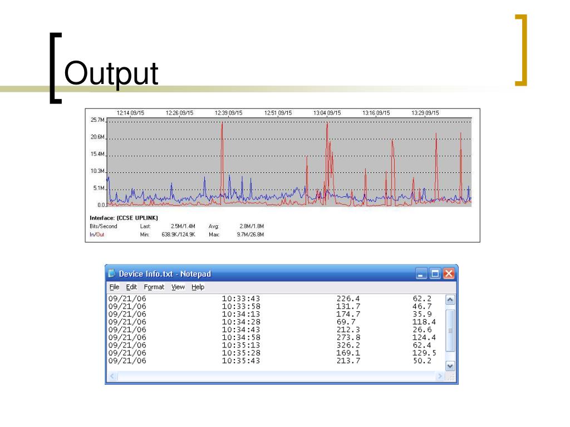Click the time value 10:34:43
Viewport: 570px width, 427px height.
[241, 330]
